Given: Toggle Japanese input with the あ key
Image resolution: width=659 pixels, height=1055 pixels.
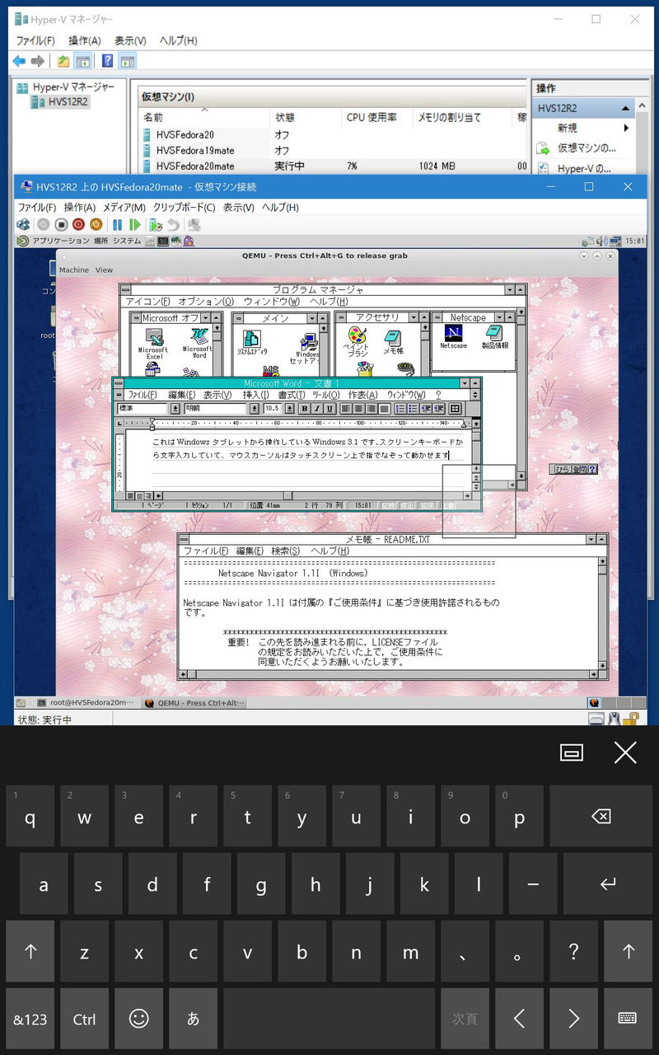Looking at the screenshot, I should (x=194, y=1019).
